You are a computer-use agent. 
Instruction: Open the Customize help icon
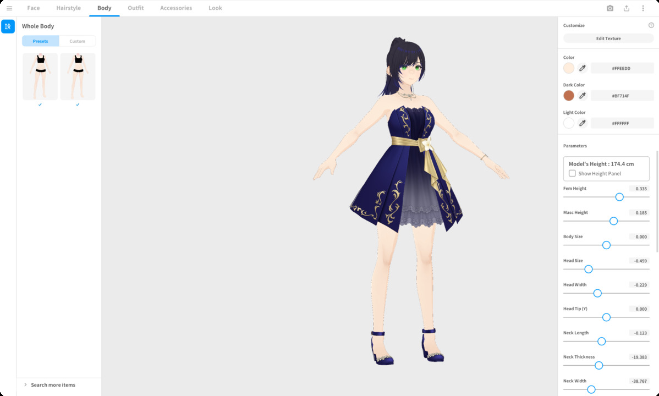pyautogui.click(x=651, y=25)
